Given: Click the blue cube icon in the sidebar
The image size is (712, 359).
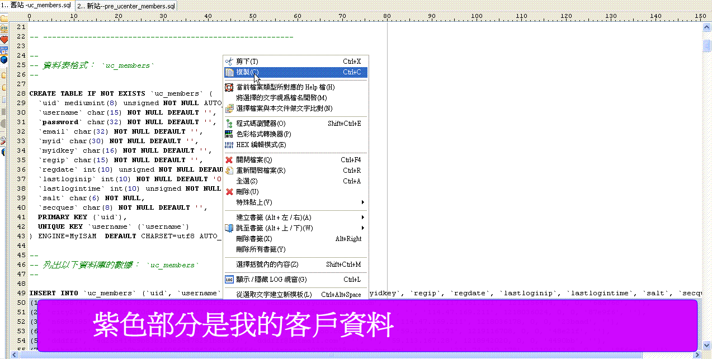Looking at the screenshot, I should pyautogui.click(x=4, y=59).
